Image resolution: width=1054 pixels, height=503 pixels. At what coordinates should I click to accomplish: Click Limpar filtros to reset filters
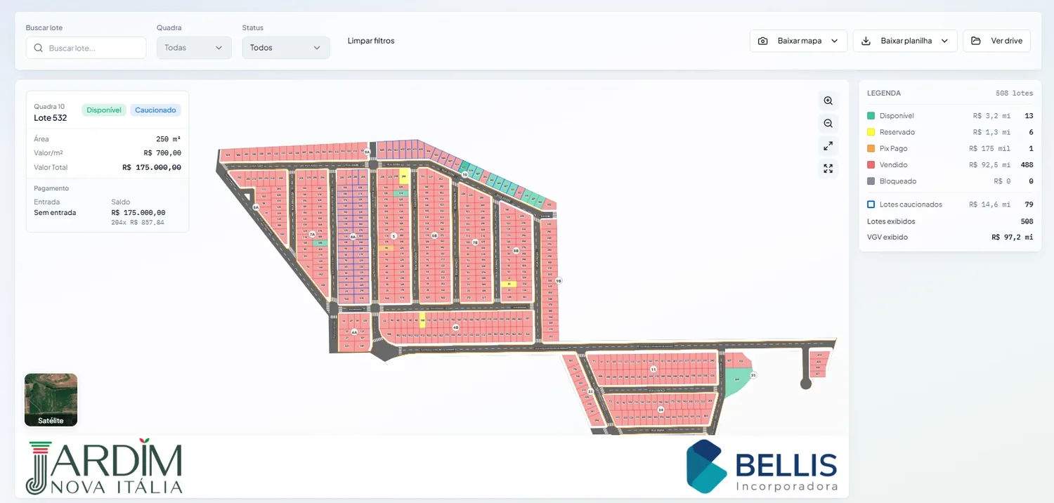[371, 41]
